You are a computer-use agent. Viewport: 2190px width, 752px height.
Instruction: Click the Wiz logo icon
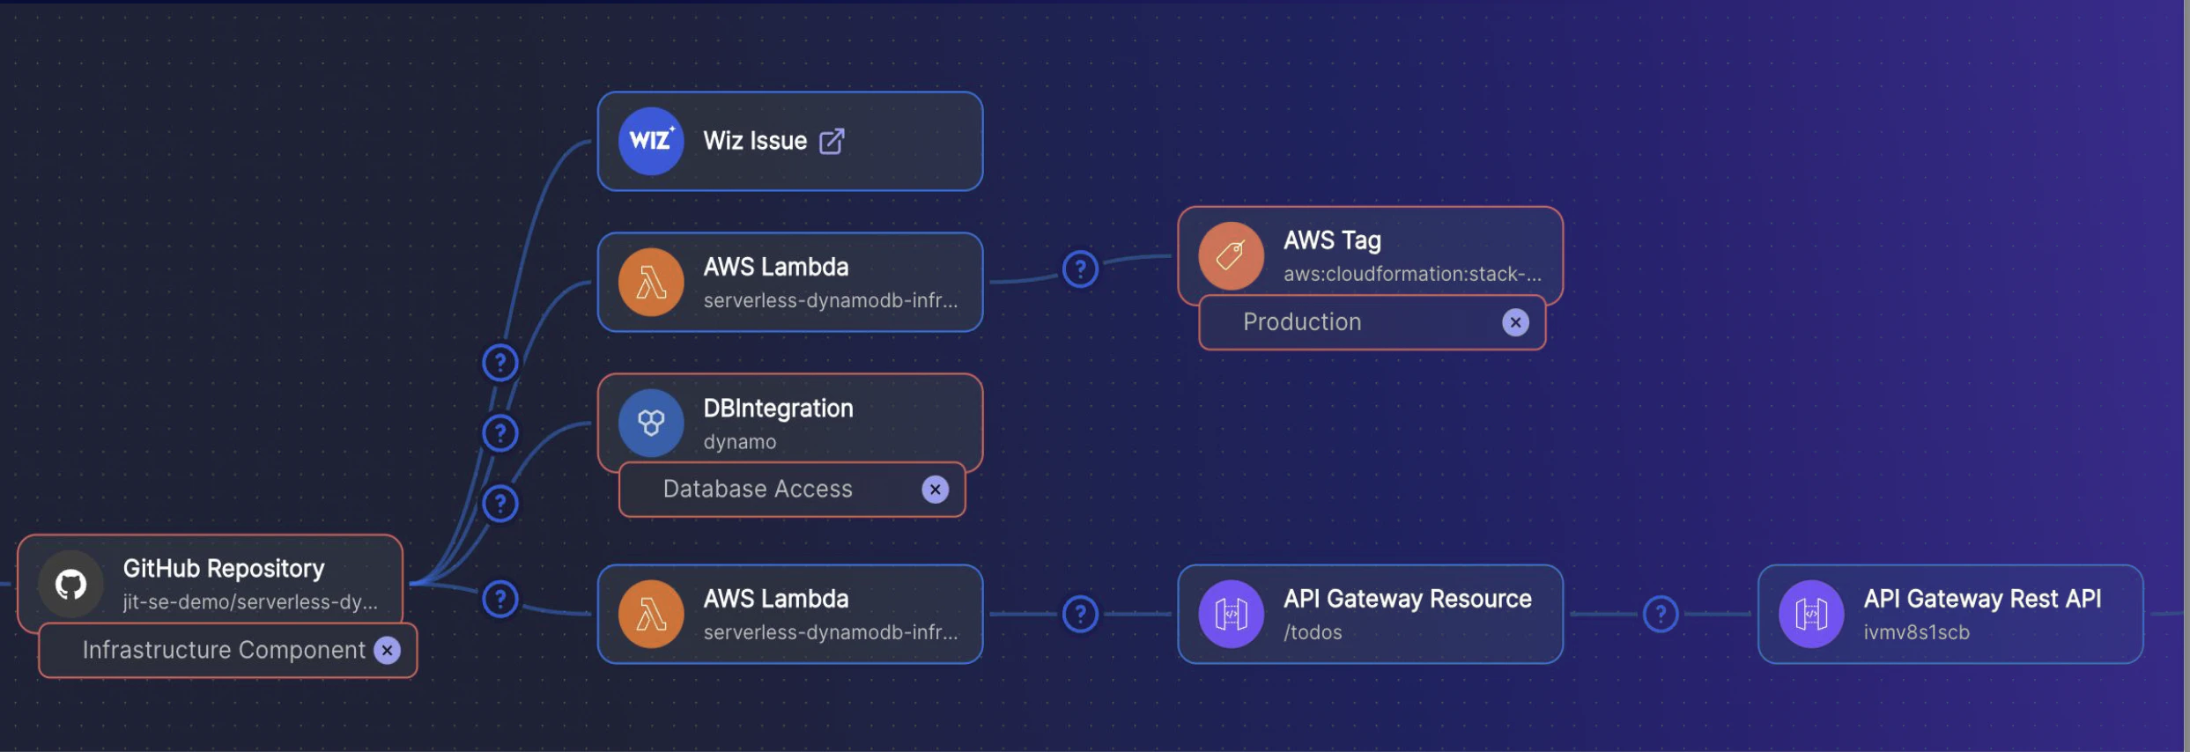coord(651,141)
